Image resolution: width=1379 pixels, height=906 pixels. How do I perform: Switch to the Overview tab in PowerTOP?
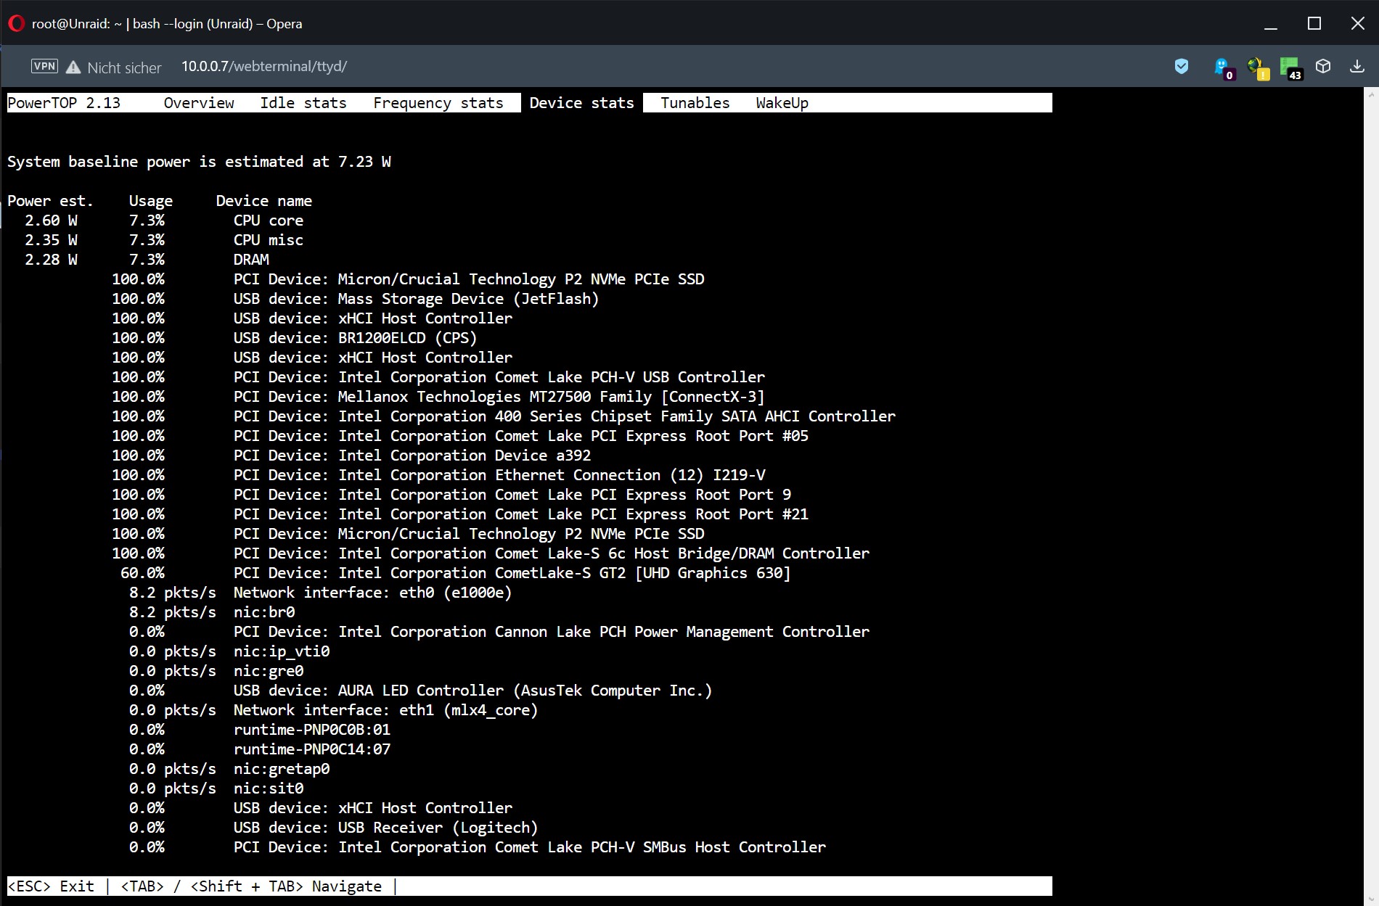click(199, 103)
